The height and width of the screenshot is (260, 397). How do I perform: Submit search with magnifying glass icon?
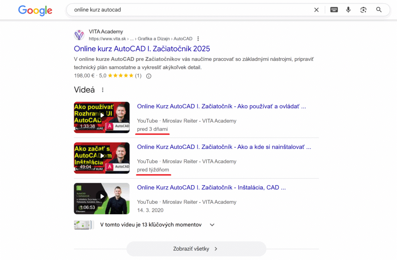click(379, 10)
